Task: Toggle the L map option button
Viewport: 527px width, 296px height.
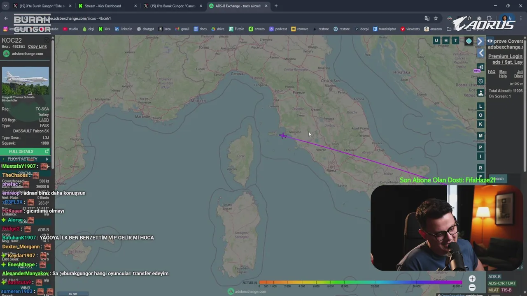Action: [480, 106]
